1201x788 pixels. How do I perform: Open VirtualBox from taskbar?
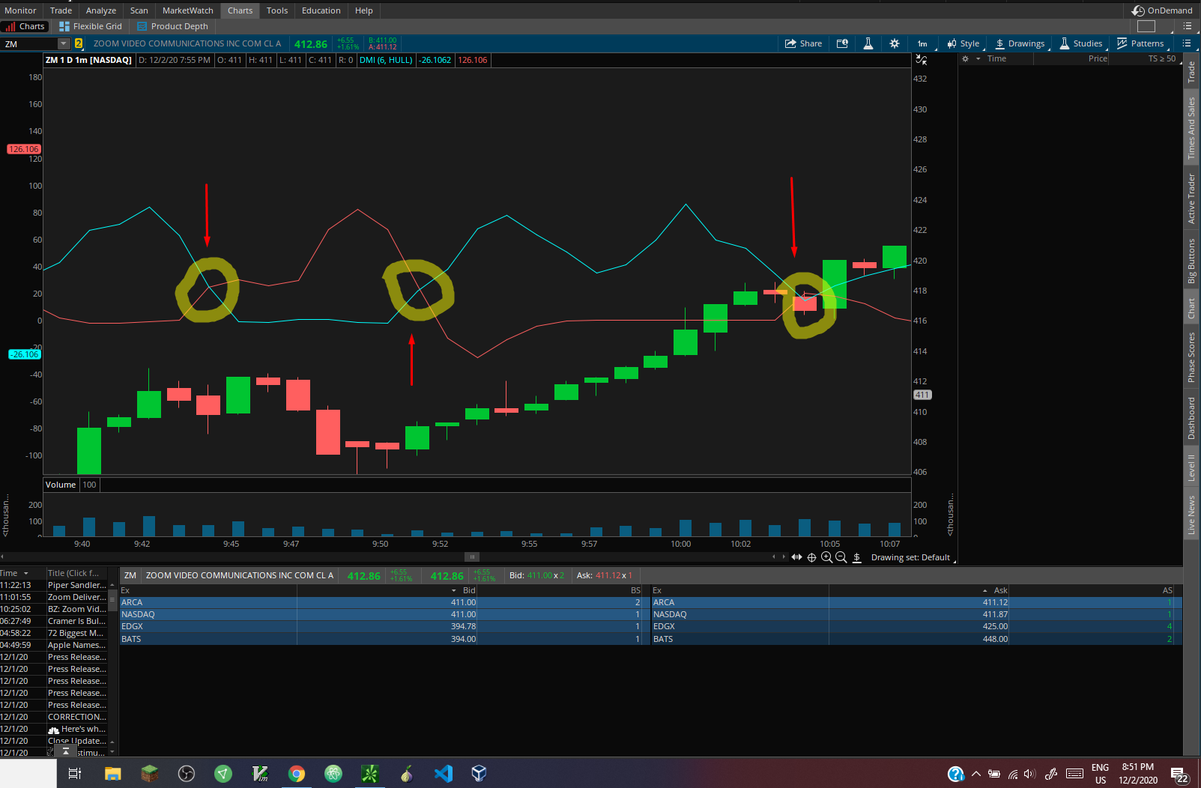tap(480, 774)
